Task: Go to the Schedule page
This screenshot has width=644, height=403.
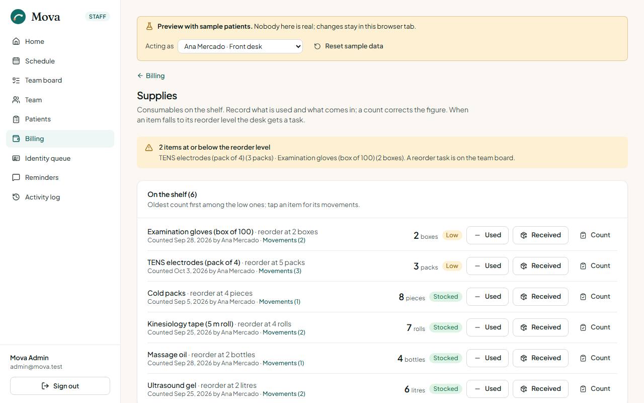Action: coord(60,61)
